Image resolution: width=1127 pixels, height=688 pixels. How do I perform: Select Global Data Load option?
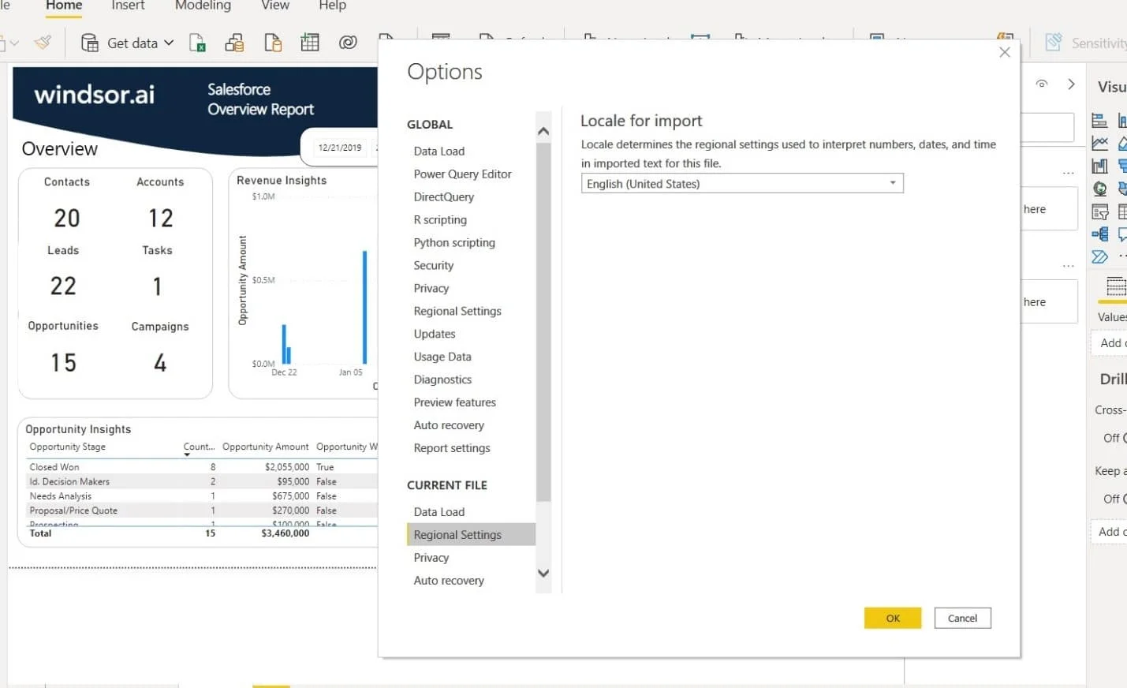pos(439,151)
